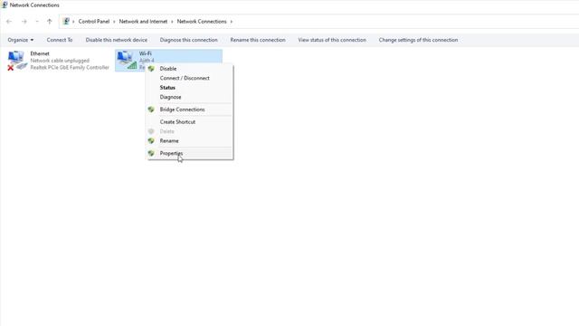Viewport: 579px width, 326px height.
Task: Open the recent locations dropdown arrow
Action: pos(37,22)
